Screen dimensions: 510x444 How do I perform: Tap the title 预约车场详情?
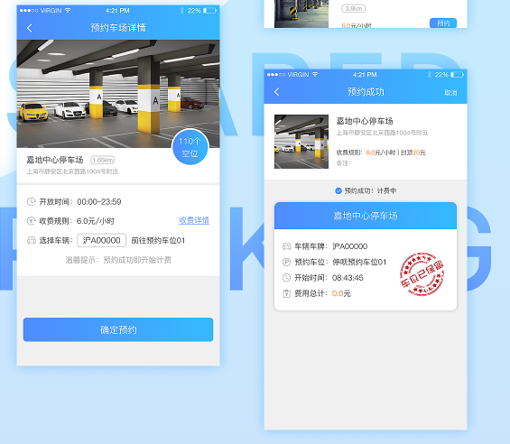(118, 28)
